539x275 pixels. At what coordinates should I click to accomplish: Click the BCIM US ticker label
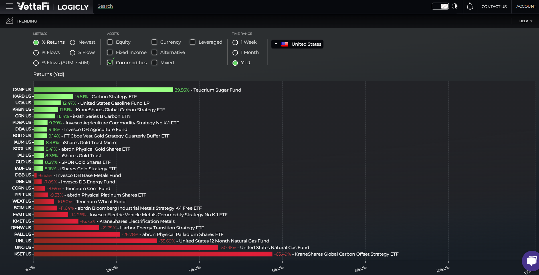click(x=22, y=208)
